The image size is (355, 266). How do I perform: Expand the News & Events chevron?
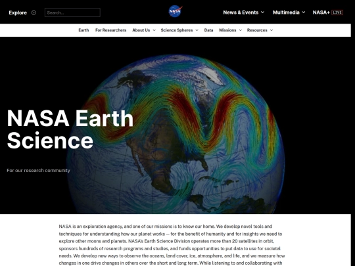pos(262,12)
